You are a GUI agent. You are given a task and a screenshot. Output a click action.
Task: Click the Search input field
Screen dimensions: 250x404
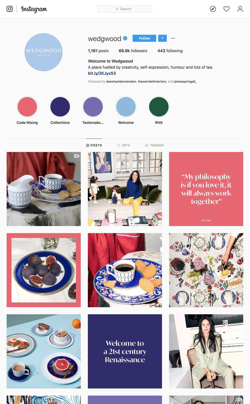pyautogui.click(x=125, y=9)
